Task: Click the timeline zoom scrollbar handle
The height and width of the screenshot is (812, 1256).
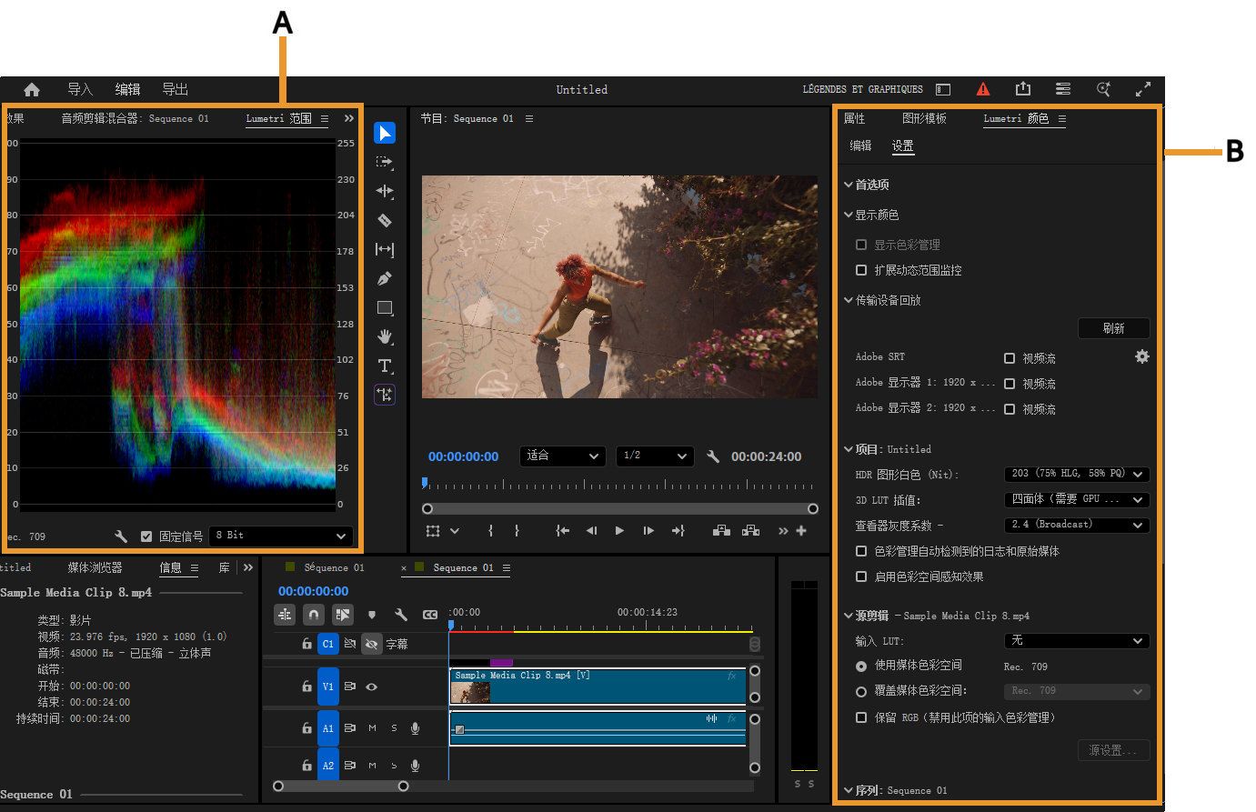Action: (340, 786)
